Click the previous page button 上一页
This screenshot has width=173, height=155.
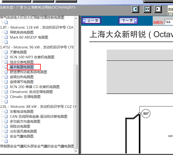[x=91, y=21]
